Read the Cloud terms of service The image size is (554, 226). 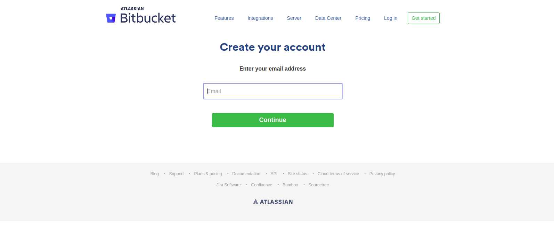pyautogui.click(x=338, y=174)
